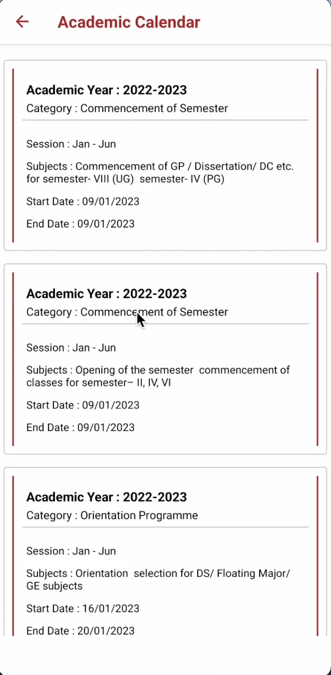
Task: Click the Academic Calendar page title
Action: click(129, 22)
